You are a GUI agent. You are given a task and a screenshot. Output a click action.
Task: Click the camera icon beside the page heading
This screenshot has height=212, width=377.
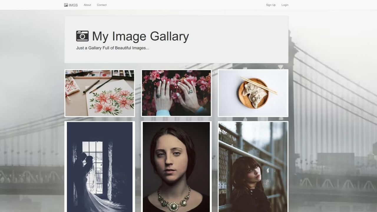tap(82, 36)
